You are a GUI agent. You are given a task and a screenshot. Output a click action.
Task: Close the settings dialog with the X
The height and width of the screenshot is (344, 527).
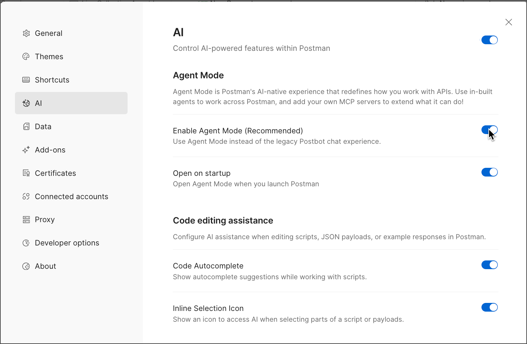click(x=509, y=22)
